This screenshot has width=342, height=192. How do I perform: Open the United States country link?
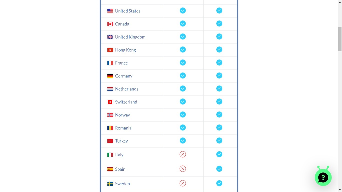128,11
